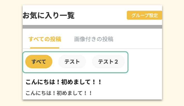Click the gray divider bar below the header

tap(92, 27)
